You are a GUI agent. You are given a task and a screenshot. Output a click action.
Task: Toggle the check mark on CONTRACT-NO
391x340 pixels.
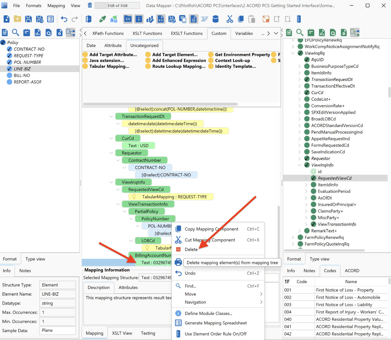pos(9,49)
